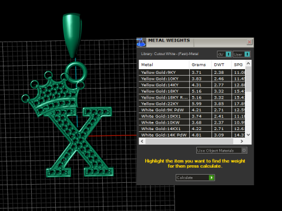
Task: Click the 3.83 grams value
Action: coord(196,79)
